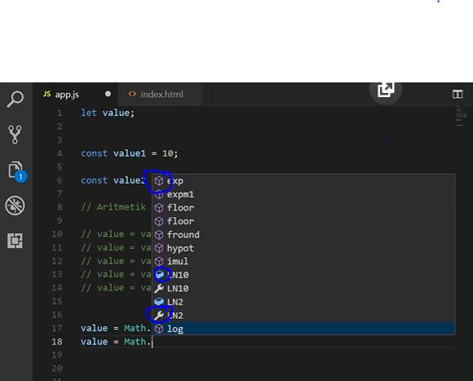The height and width of the screenshot is (381, 473).
Task: Open the Explorer files view
Action: (x=15, y=170)
